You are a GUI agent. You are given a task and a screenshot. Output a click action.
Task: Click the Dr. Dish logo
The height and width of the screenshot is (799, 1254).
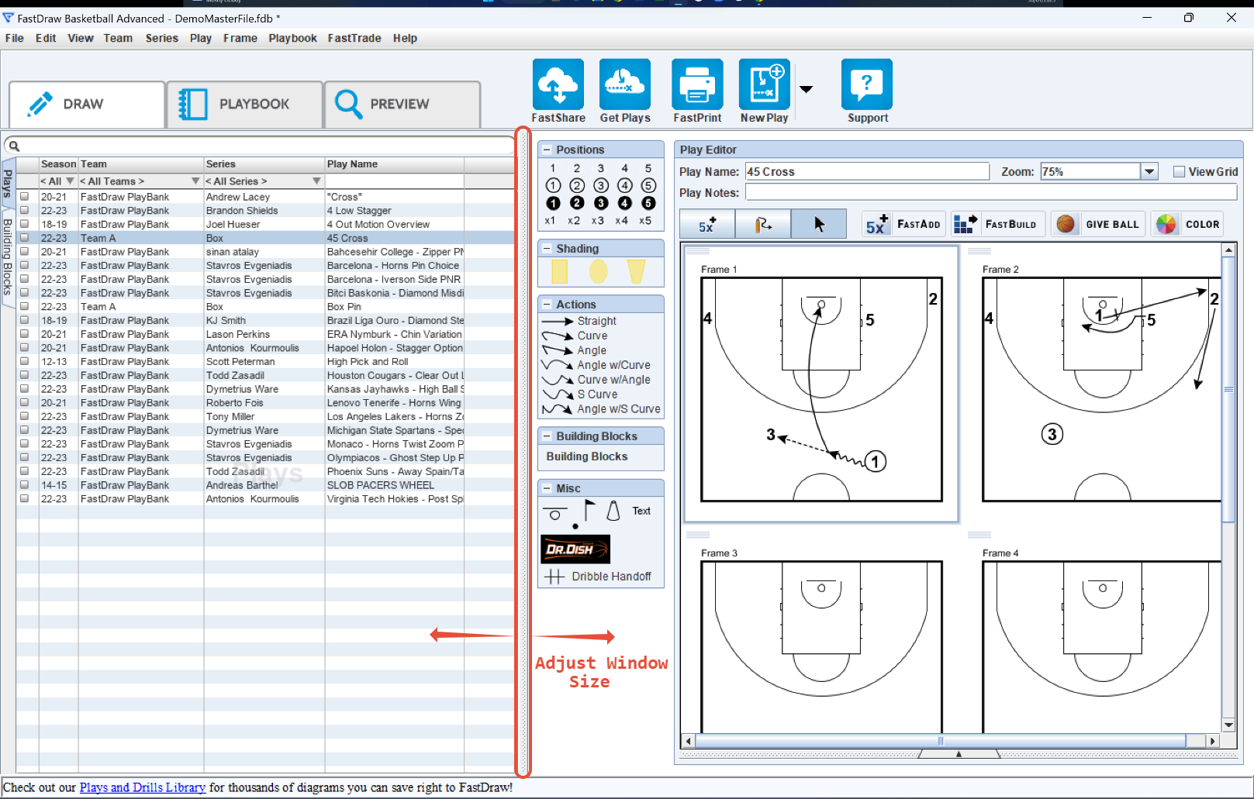tap(575, 549)
